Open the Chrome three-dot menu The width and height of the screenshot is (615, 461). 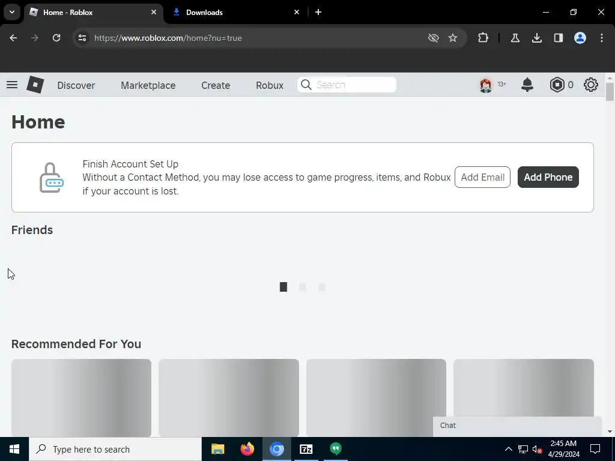602,38
